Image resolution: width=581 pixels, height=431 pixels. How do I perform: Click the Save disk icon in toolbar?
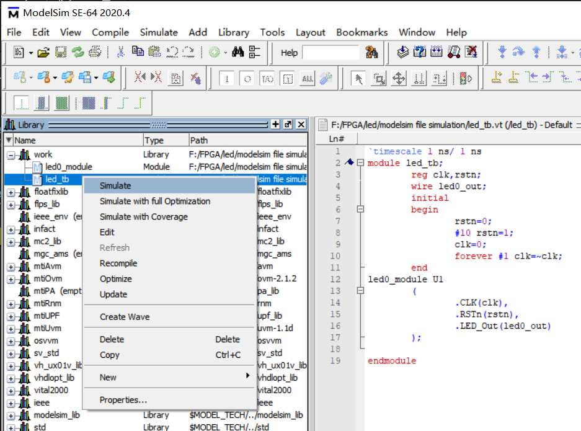(61, 53)
